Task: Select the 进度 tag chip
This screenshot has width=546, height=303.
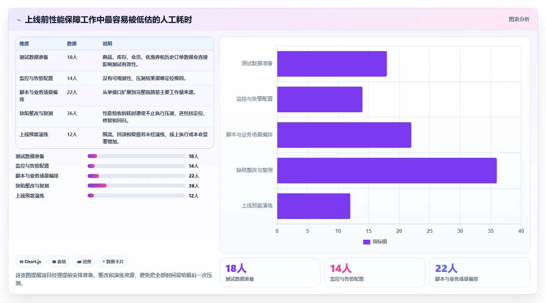Action: click(84, 262)
